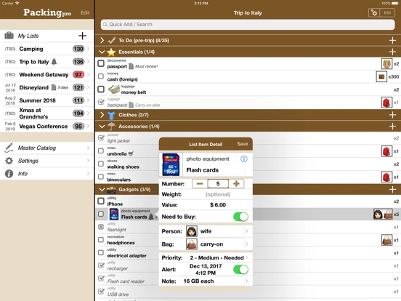Turn off the Need to Buy switch

click(x=240, y=217)
